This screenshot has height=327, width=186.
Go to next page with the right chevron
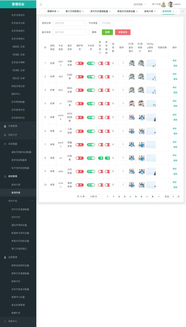[159, 197]
